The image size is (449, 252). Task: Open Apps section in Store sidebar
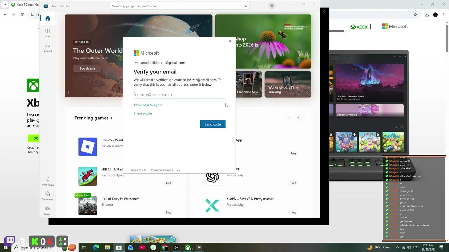[48, 33]
